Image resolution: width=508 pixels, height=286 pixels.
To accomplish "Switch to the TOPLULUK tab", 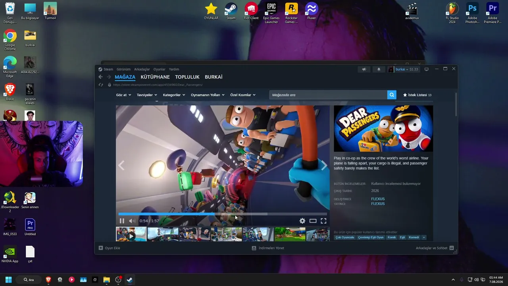I will [187, 77].
